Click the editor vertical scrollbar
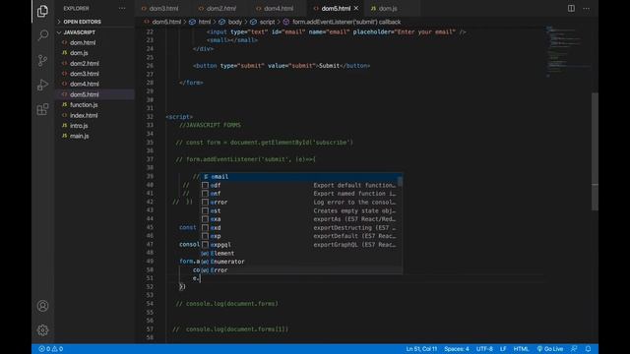Screen dimensions: 630x354 click(595, 151)
